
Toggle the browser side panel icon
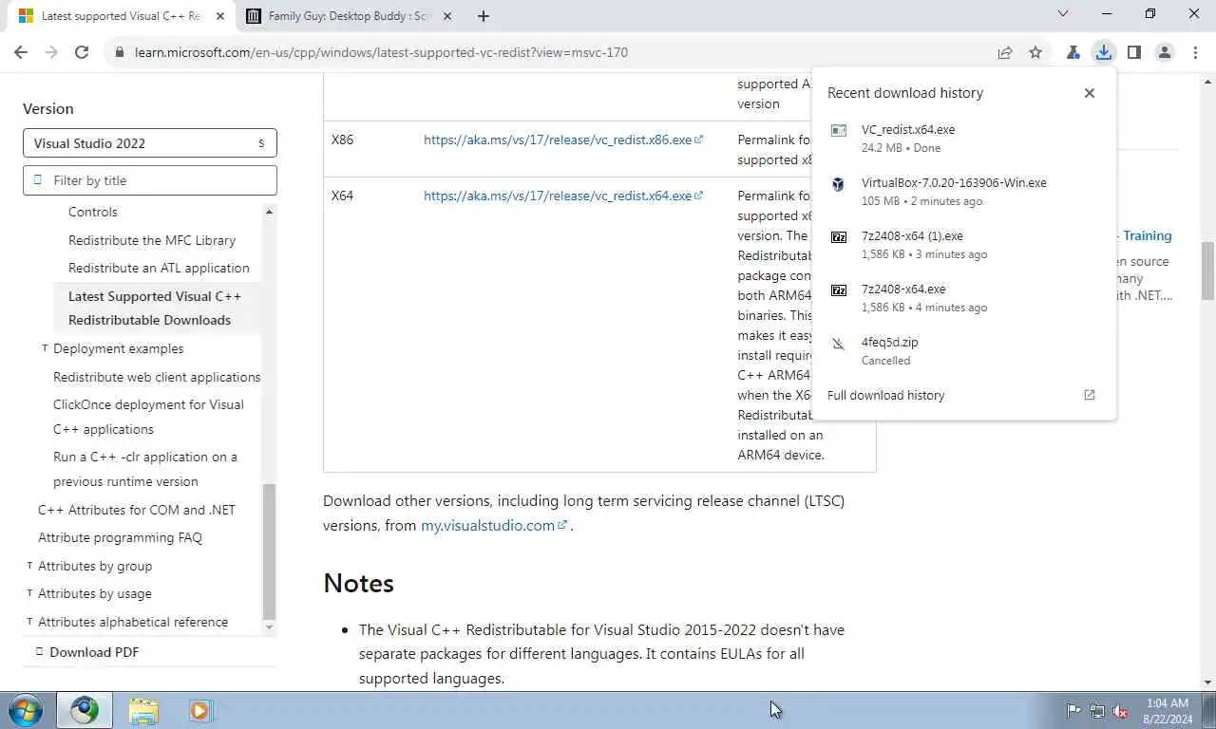pyautogui.click(x=1133, y=52)
